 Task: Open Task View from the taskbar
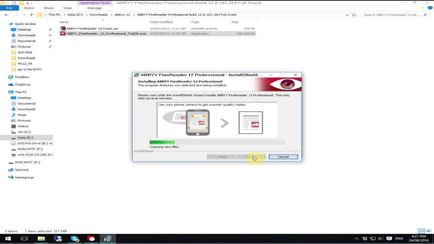point(24,239)
